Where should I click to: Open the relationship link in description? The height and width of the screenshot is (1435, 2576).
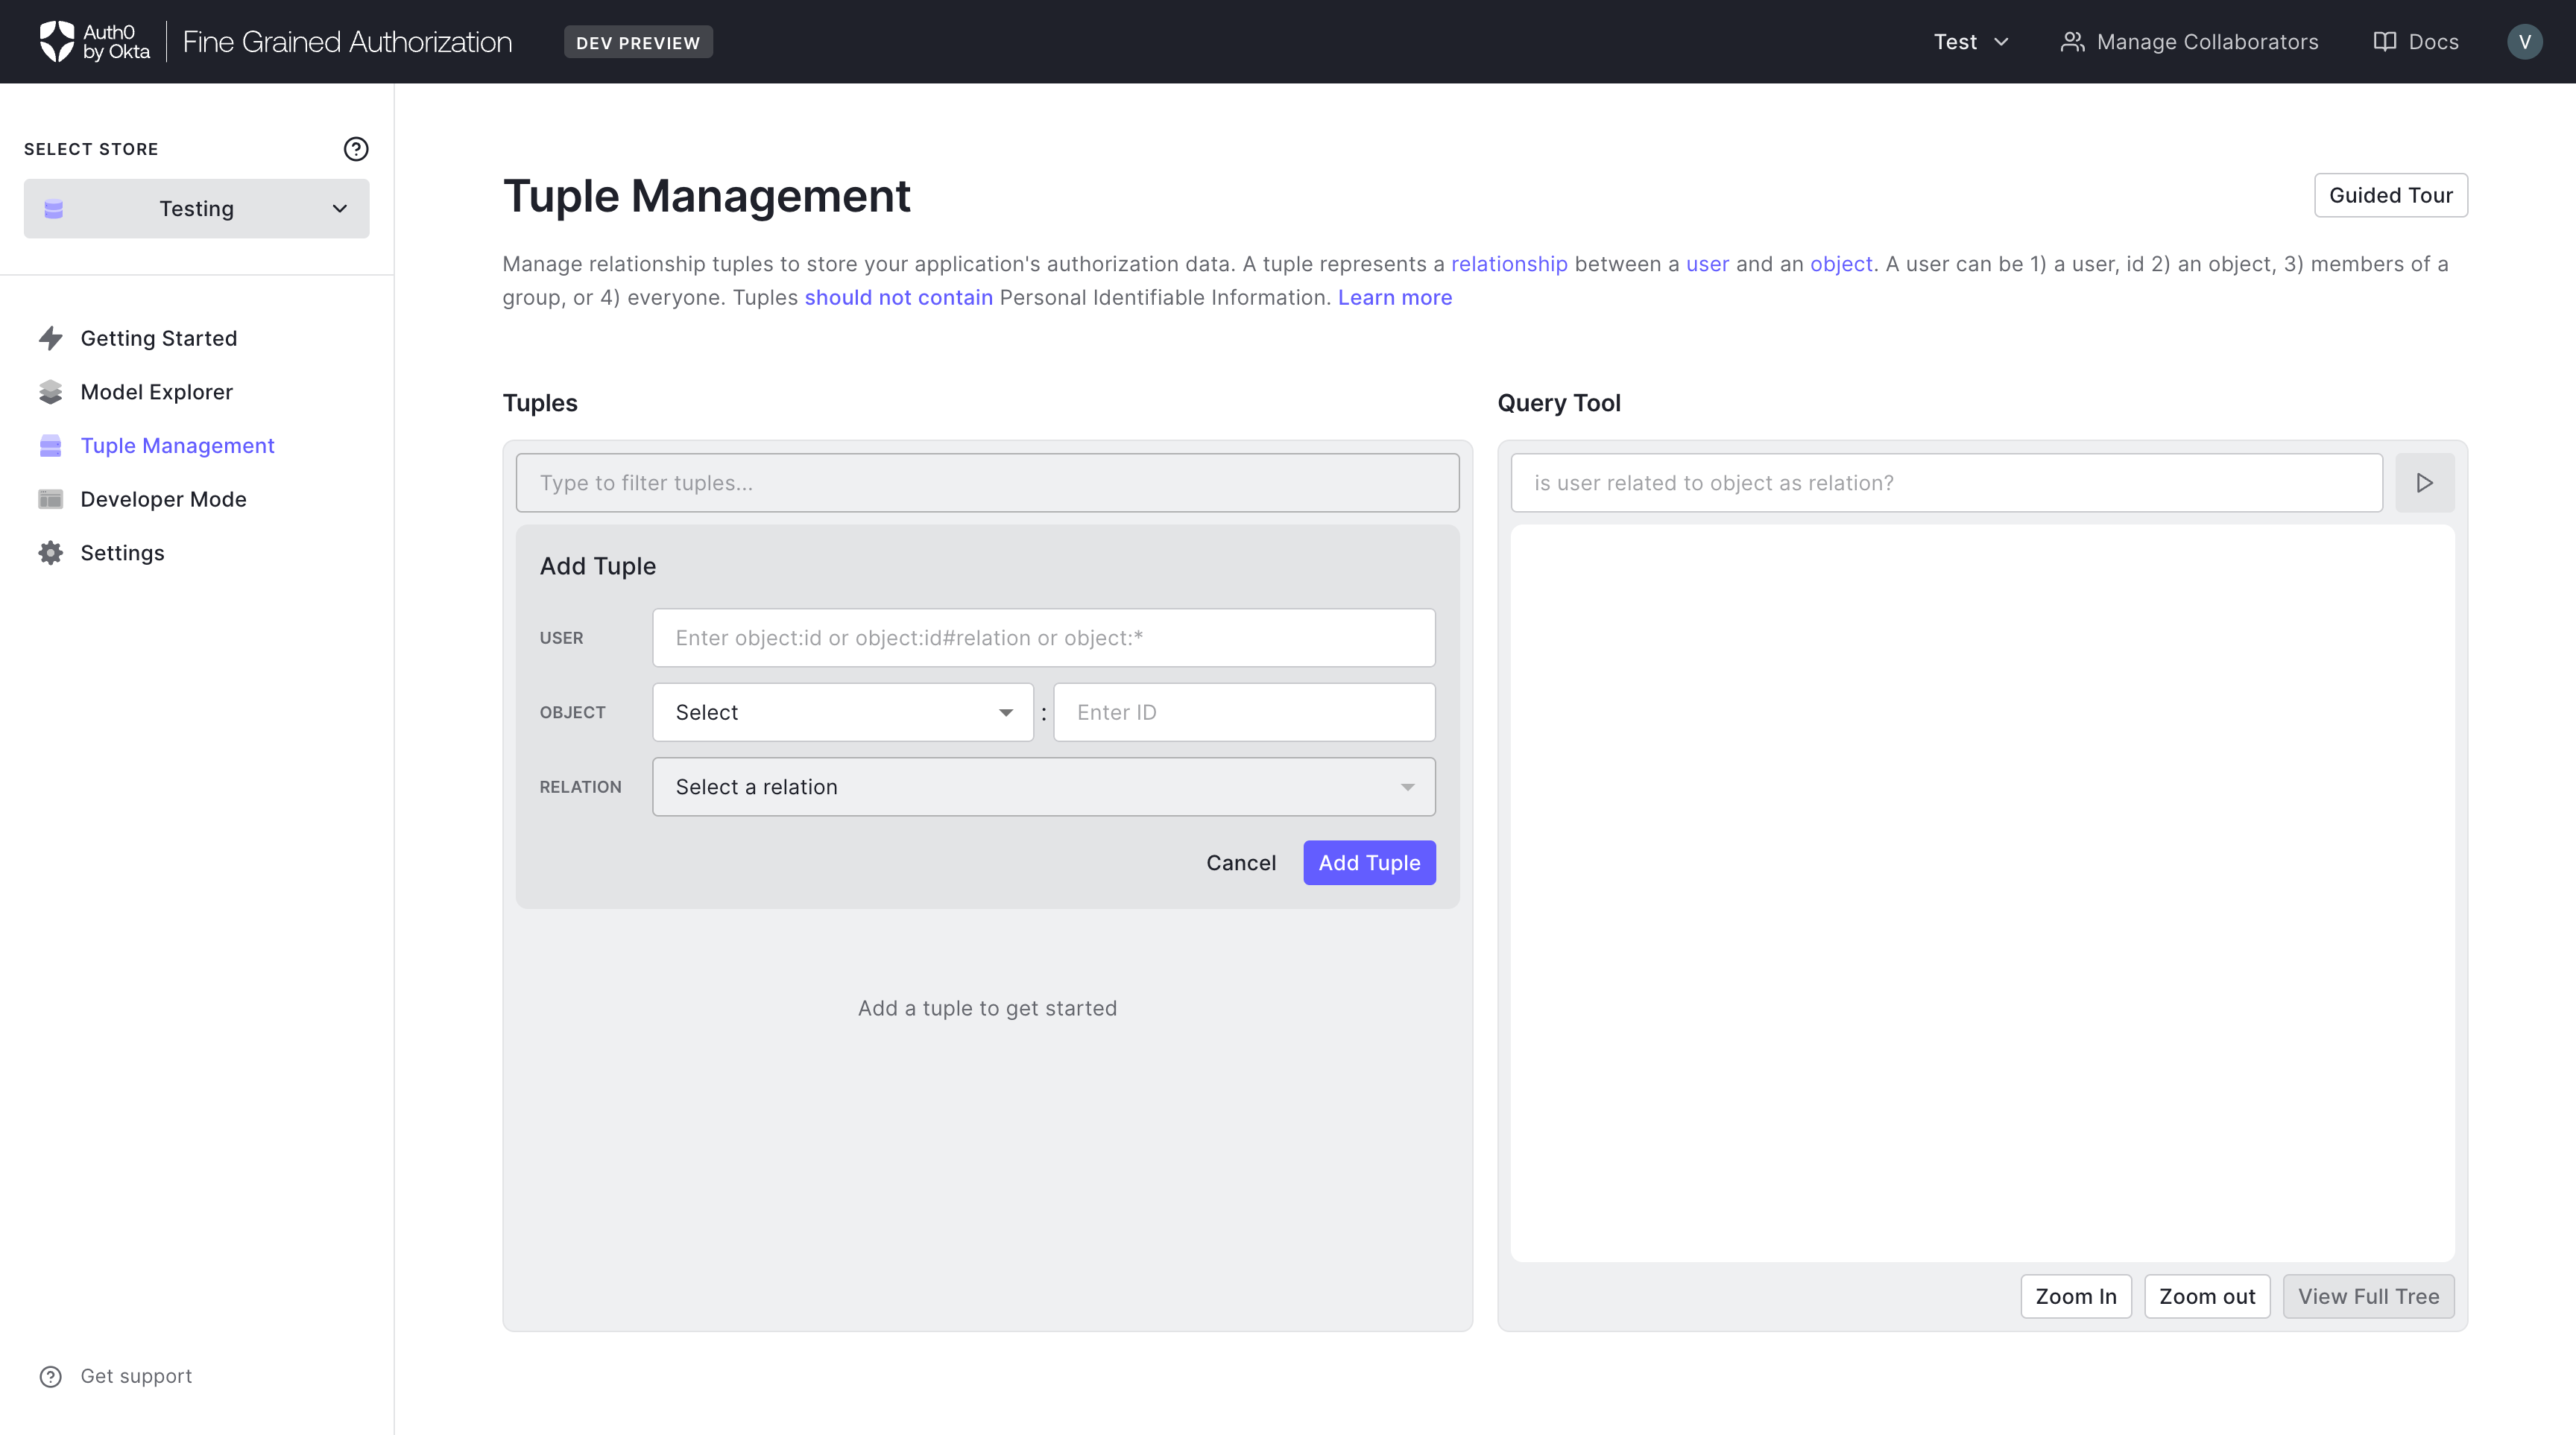tap(1509, 264)
